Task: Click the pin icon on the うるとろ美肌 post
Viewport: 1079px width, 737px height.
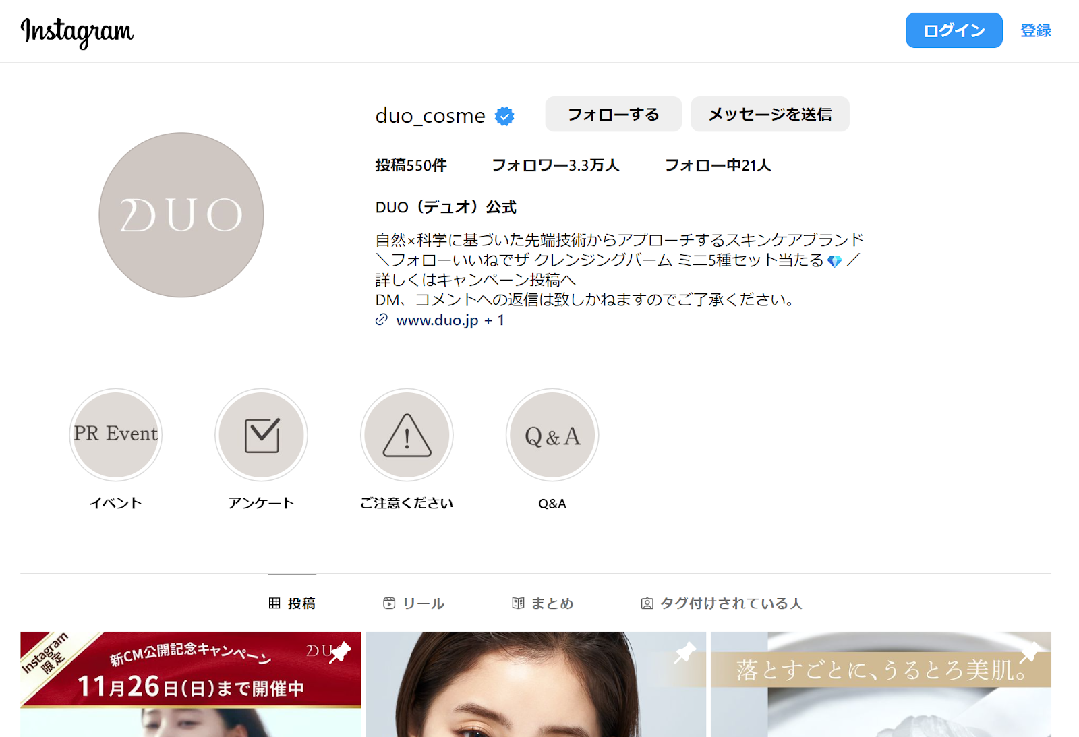Action: click(x=1030, y=653)
